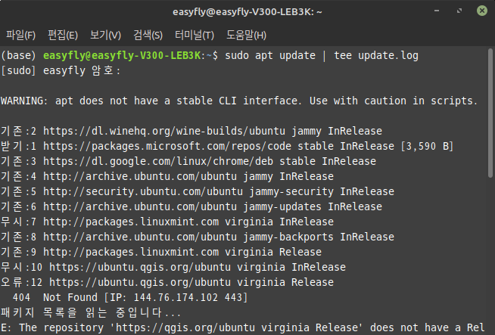Click the '무시:10' ubuntu.qgis.org InRelease line
Viewport: 495px width, 335px height.
173,267
